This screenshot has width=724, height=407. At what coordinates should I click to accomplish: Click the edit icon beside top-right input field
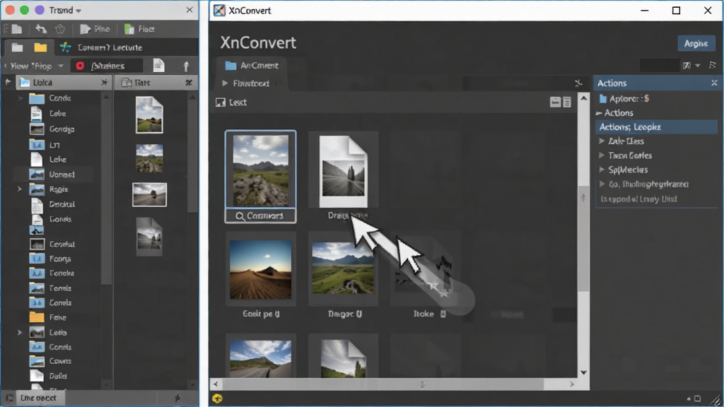point(687,66)
